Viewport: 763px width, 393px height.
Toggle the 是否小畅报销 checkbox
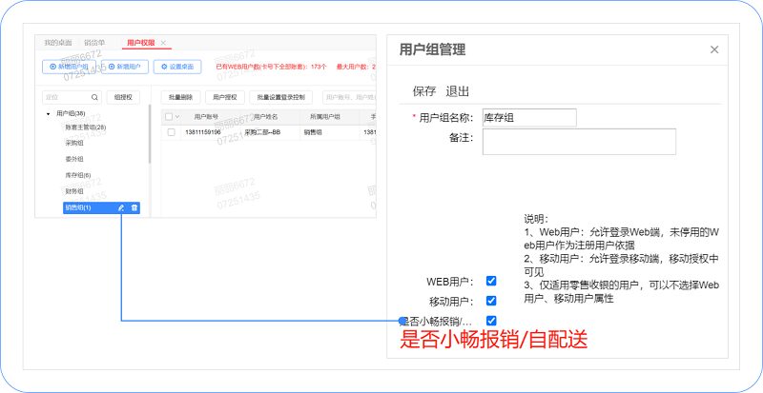pyautogui.click(x=491, y=321)
